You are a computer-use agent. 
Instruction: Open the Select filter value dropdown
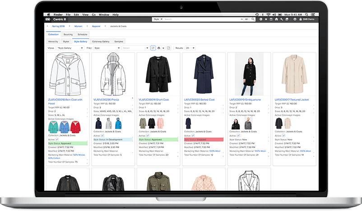135,48
